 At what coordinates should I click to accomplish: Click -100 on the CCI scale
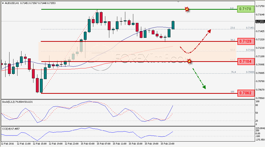pos(258,136)
